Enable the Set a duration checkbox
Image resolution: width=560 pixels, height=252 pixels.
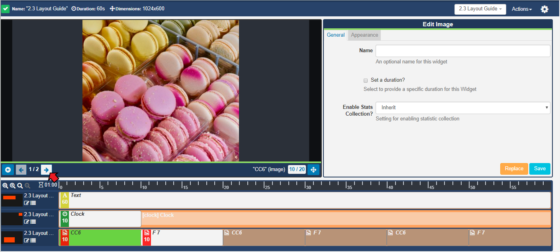366,80
